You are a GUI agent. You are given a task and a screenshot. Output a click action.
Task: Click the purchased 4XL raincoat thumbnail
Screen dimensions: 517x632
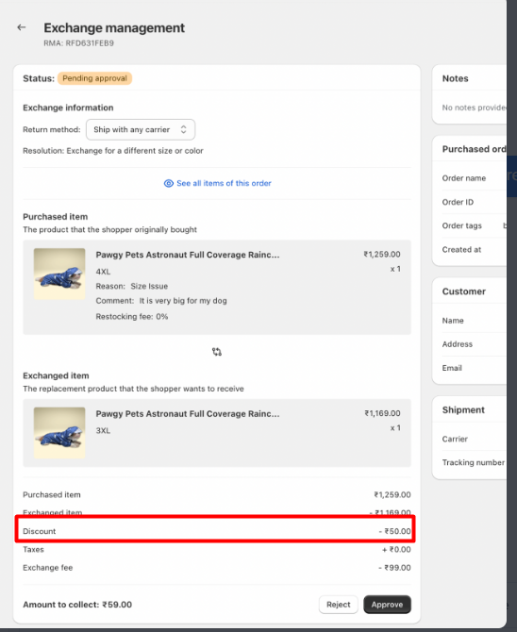[59, 274]
